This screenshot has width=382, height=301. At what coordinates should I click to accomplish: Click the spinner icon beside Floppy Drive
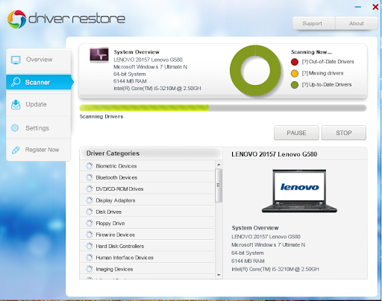pos(89,223)
